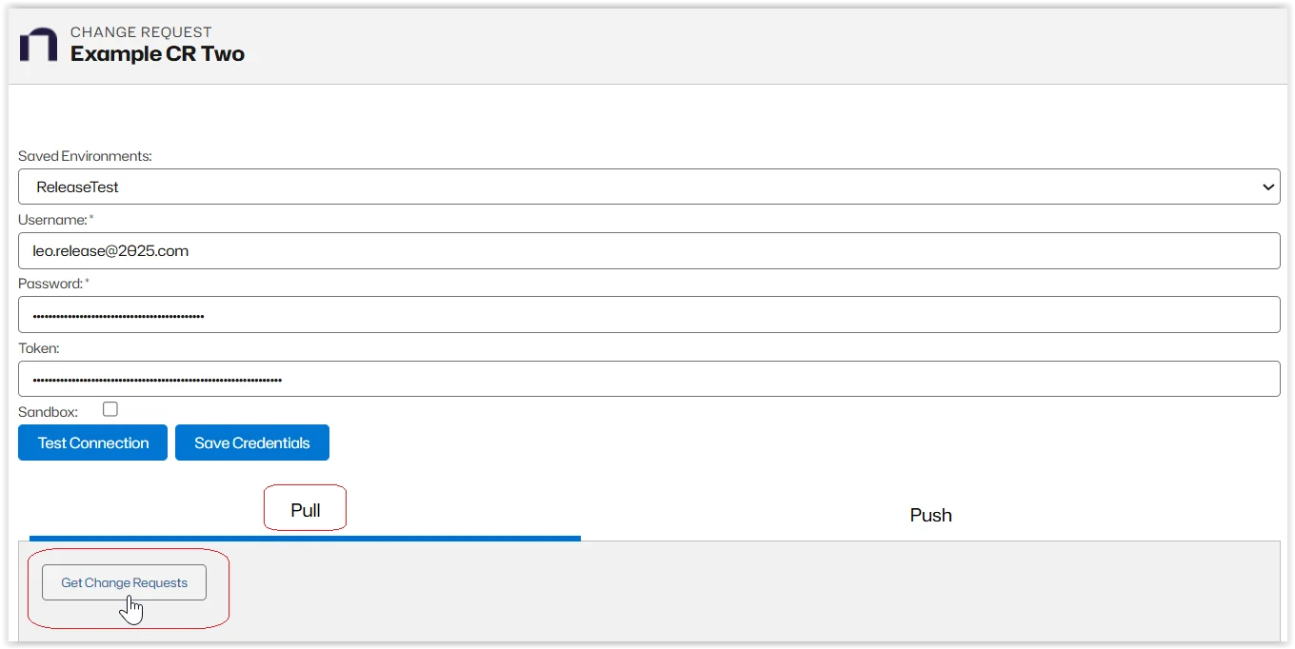Focus the Username email field
Viewport: 1295px width, 649px height.
click(x=647, y=251)
